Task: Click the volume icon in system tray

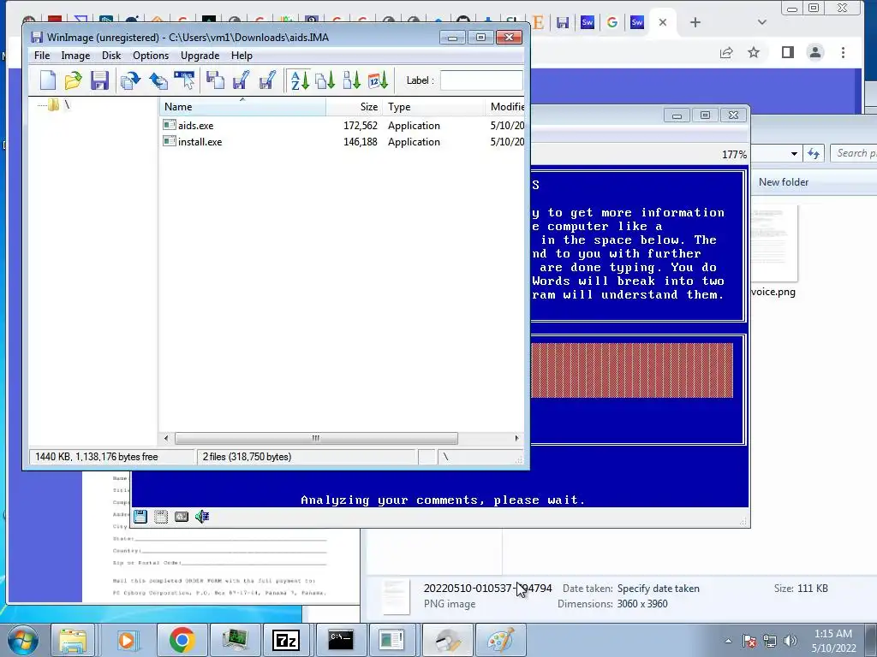Action: coord(790,641)
